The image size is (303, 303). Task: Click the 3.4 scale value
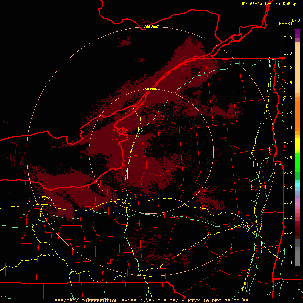click(288, 158)
